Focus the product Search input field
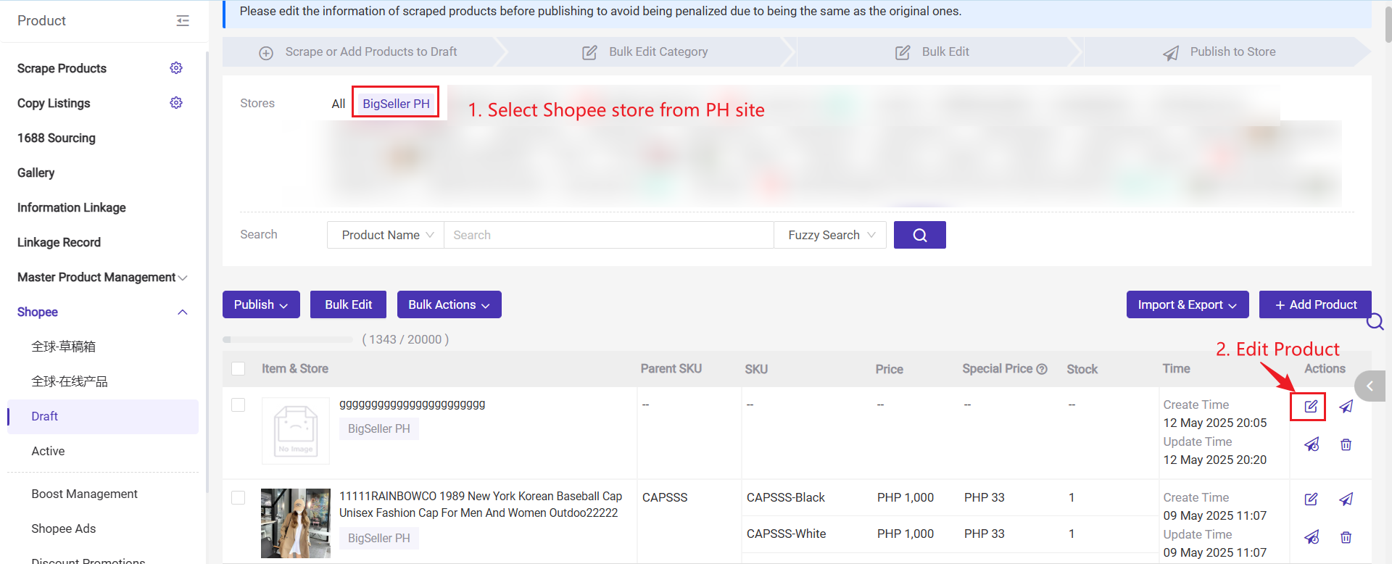1392x564 pixels. pyautogui.click(x=609, y=235)
